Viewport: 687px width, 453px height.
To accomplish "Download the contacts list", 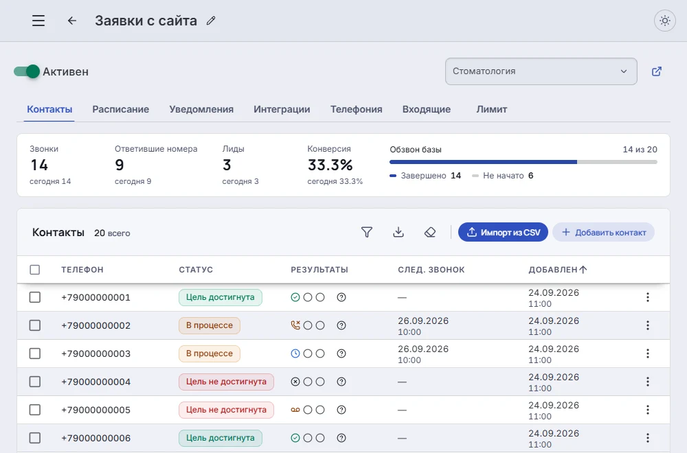I will (398, 232).
